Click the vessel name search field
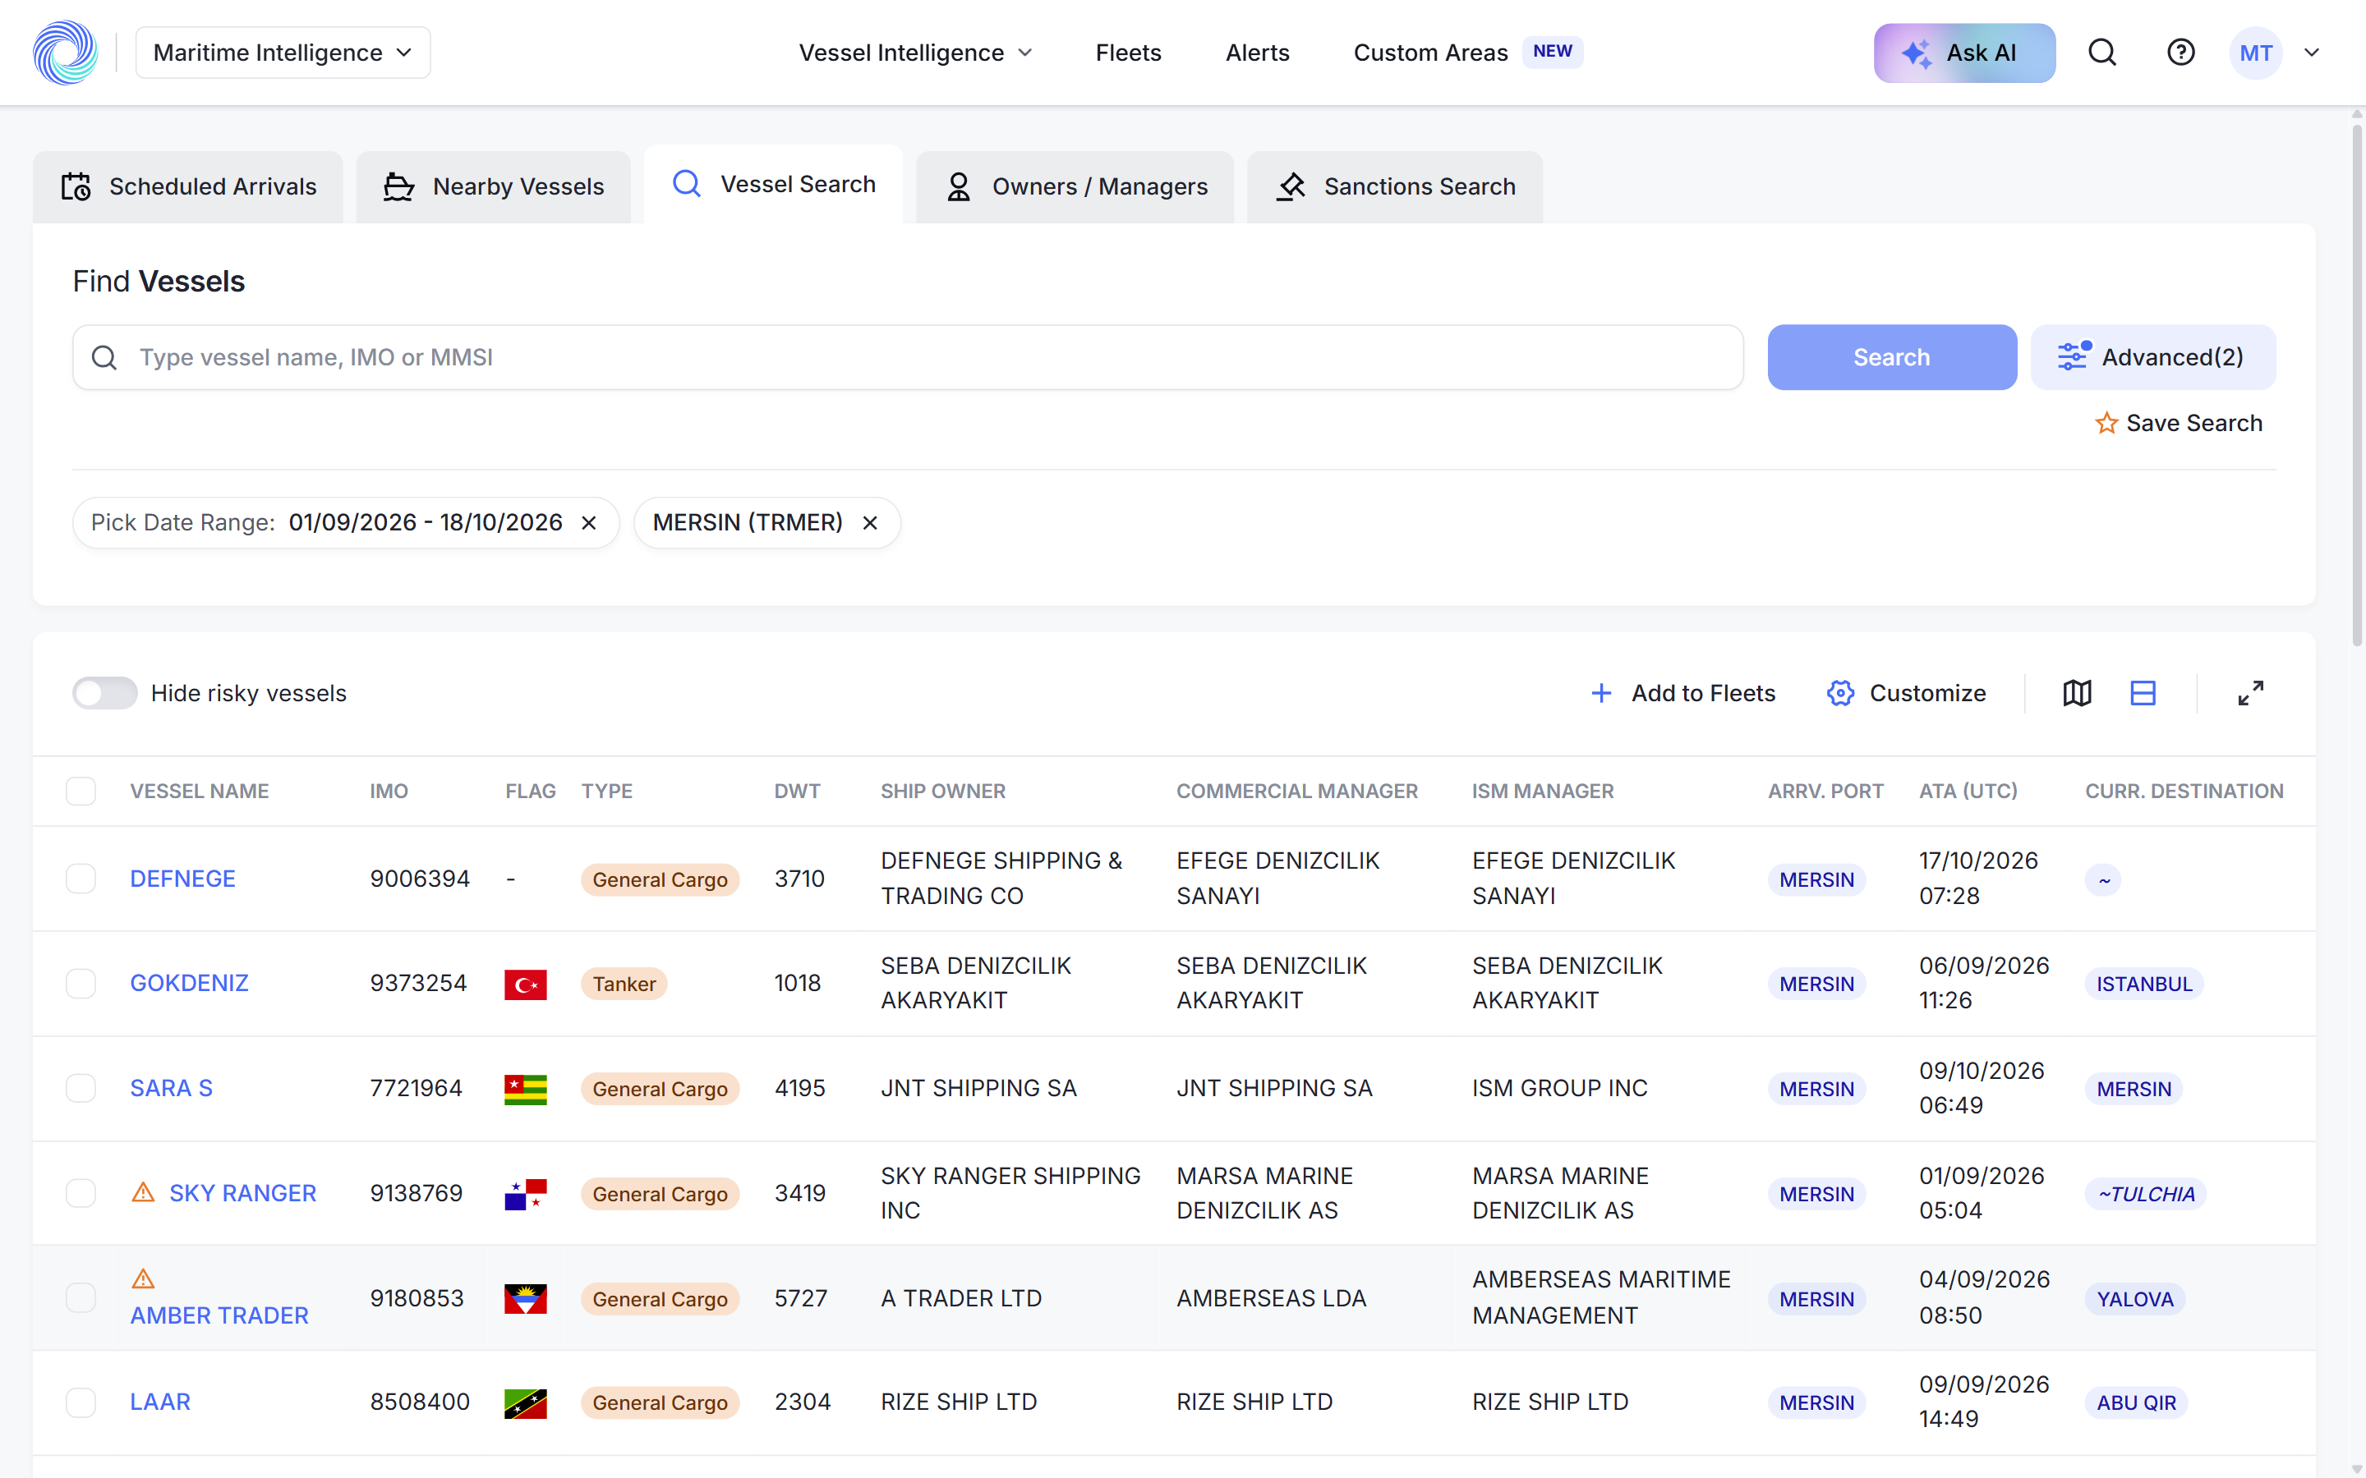The image size is (2366, 1478). pos(907,357)
